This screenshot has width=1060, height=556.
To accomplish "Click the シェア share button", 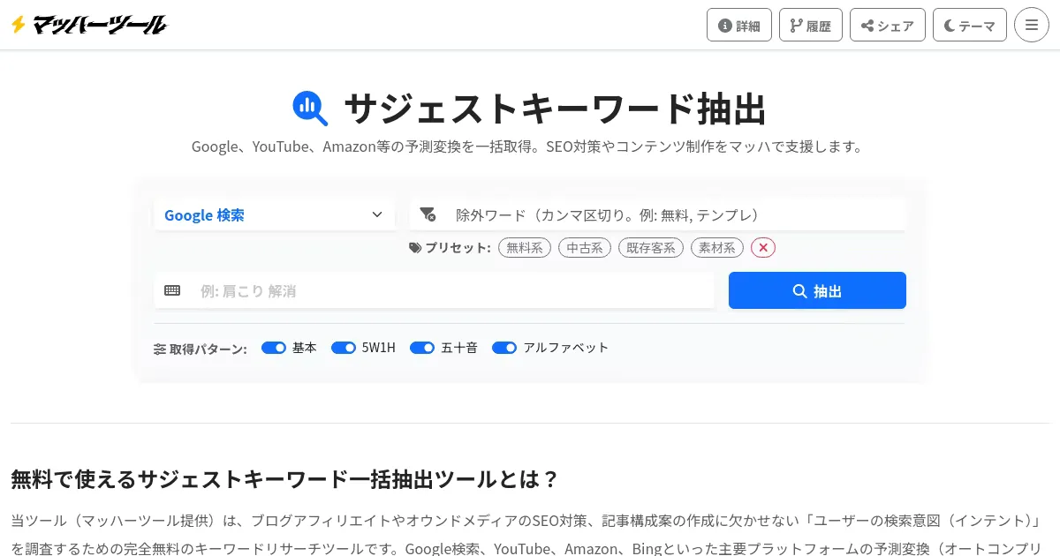I will point(888,26).
